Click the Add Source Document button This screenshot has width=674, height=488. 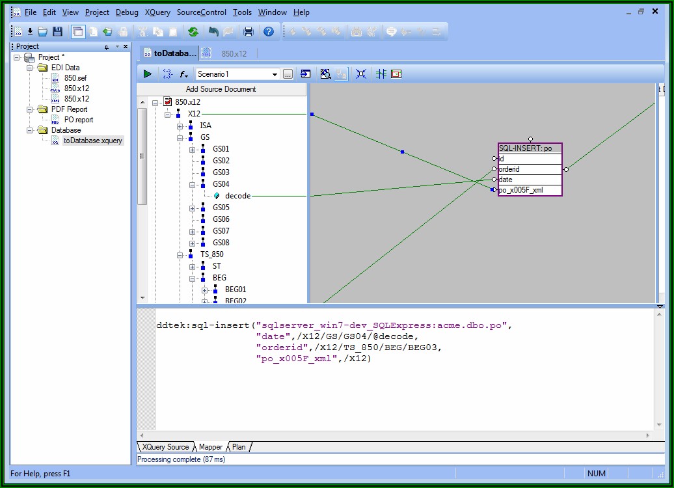pos(221,89)
